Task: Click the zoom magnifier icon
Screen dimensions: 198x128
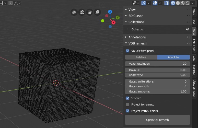Action: point(97,12)
